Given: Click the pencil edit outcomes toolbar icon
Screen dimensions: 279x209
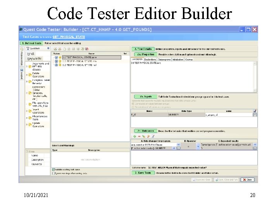Looking at the screenshot, I should pos(148,136).
